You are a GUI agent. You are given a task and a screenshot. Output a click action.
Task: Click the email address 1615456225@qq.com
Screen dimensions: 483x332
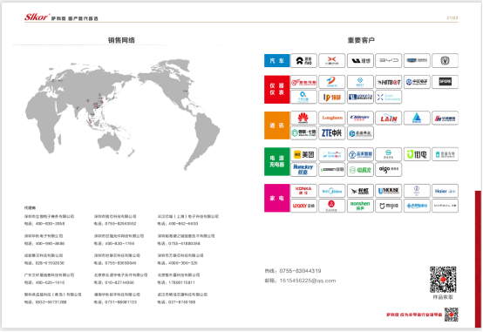(x=308, y=281)
